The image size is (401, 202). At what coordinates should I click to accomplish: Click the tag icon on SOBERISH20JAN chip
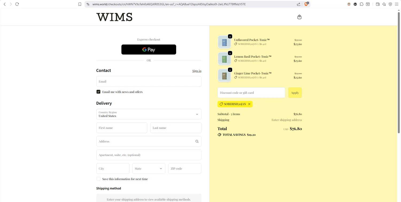221,104
